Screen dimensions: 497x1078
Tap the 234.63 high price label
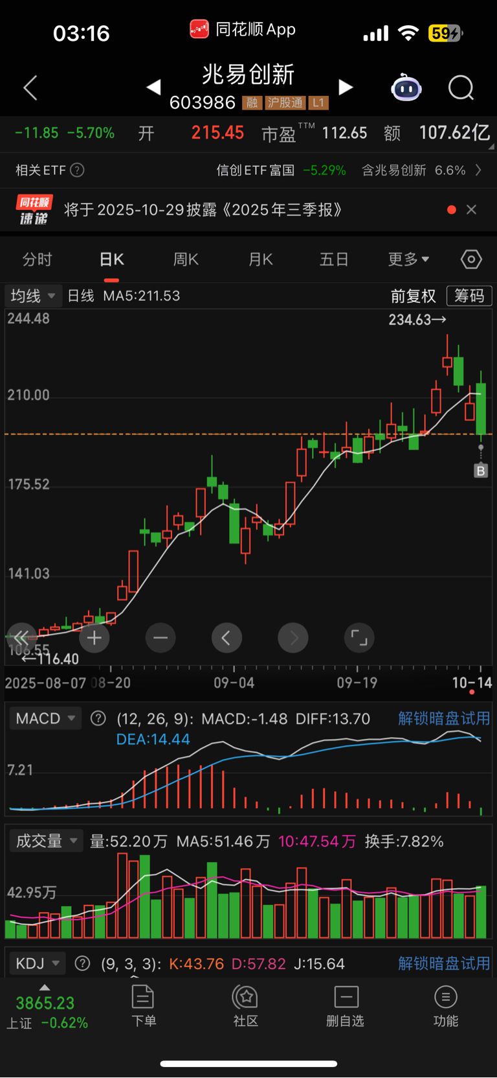click(x=417, y=320)
